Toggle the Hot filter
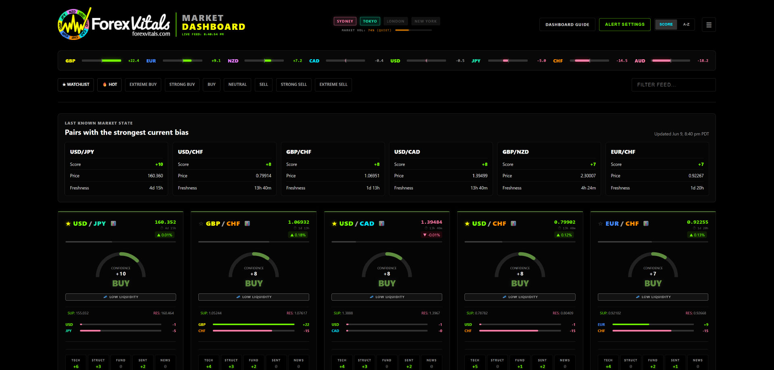 tap(109, 85)
